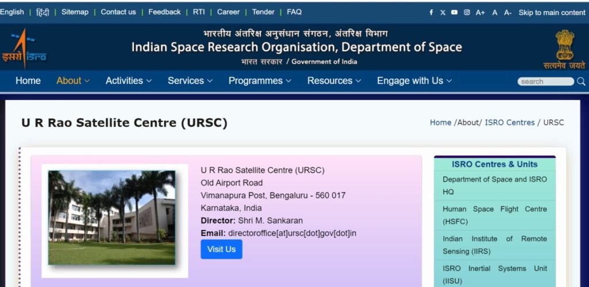Expand the Engage with Us menu

click(x=414, y=81)
